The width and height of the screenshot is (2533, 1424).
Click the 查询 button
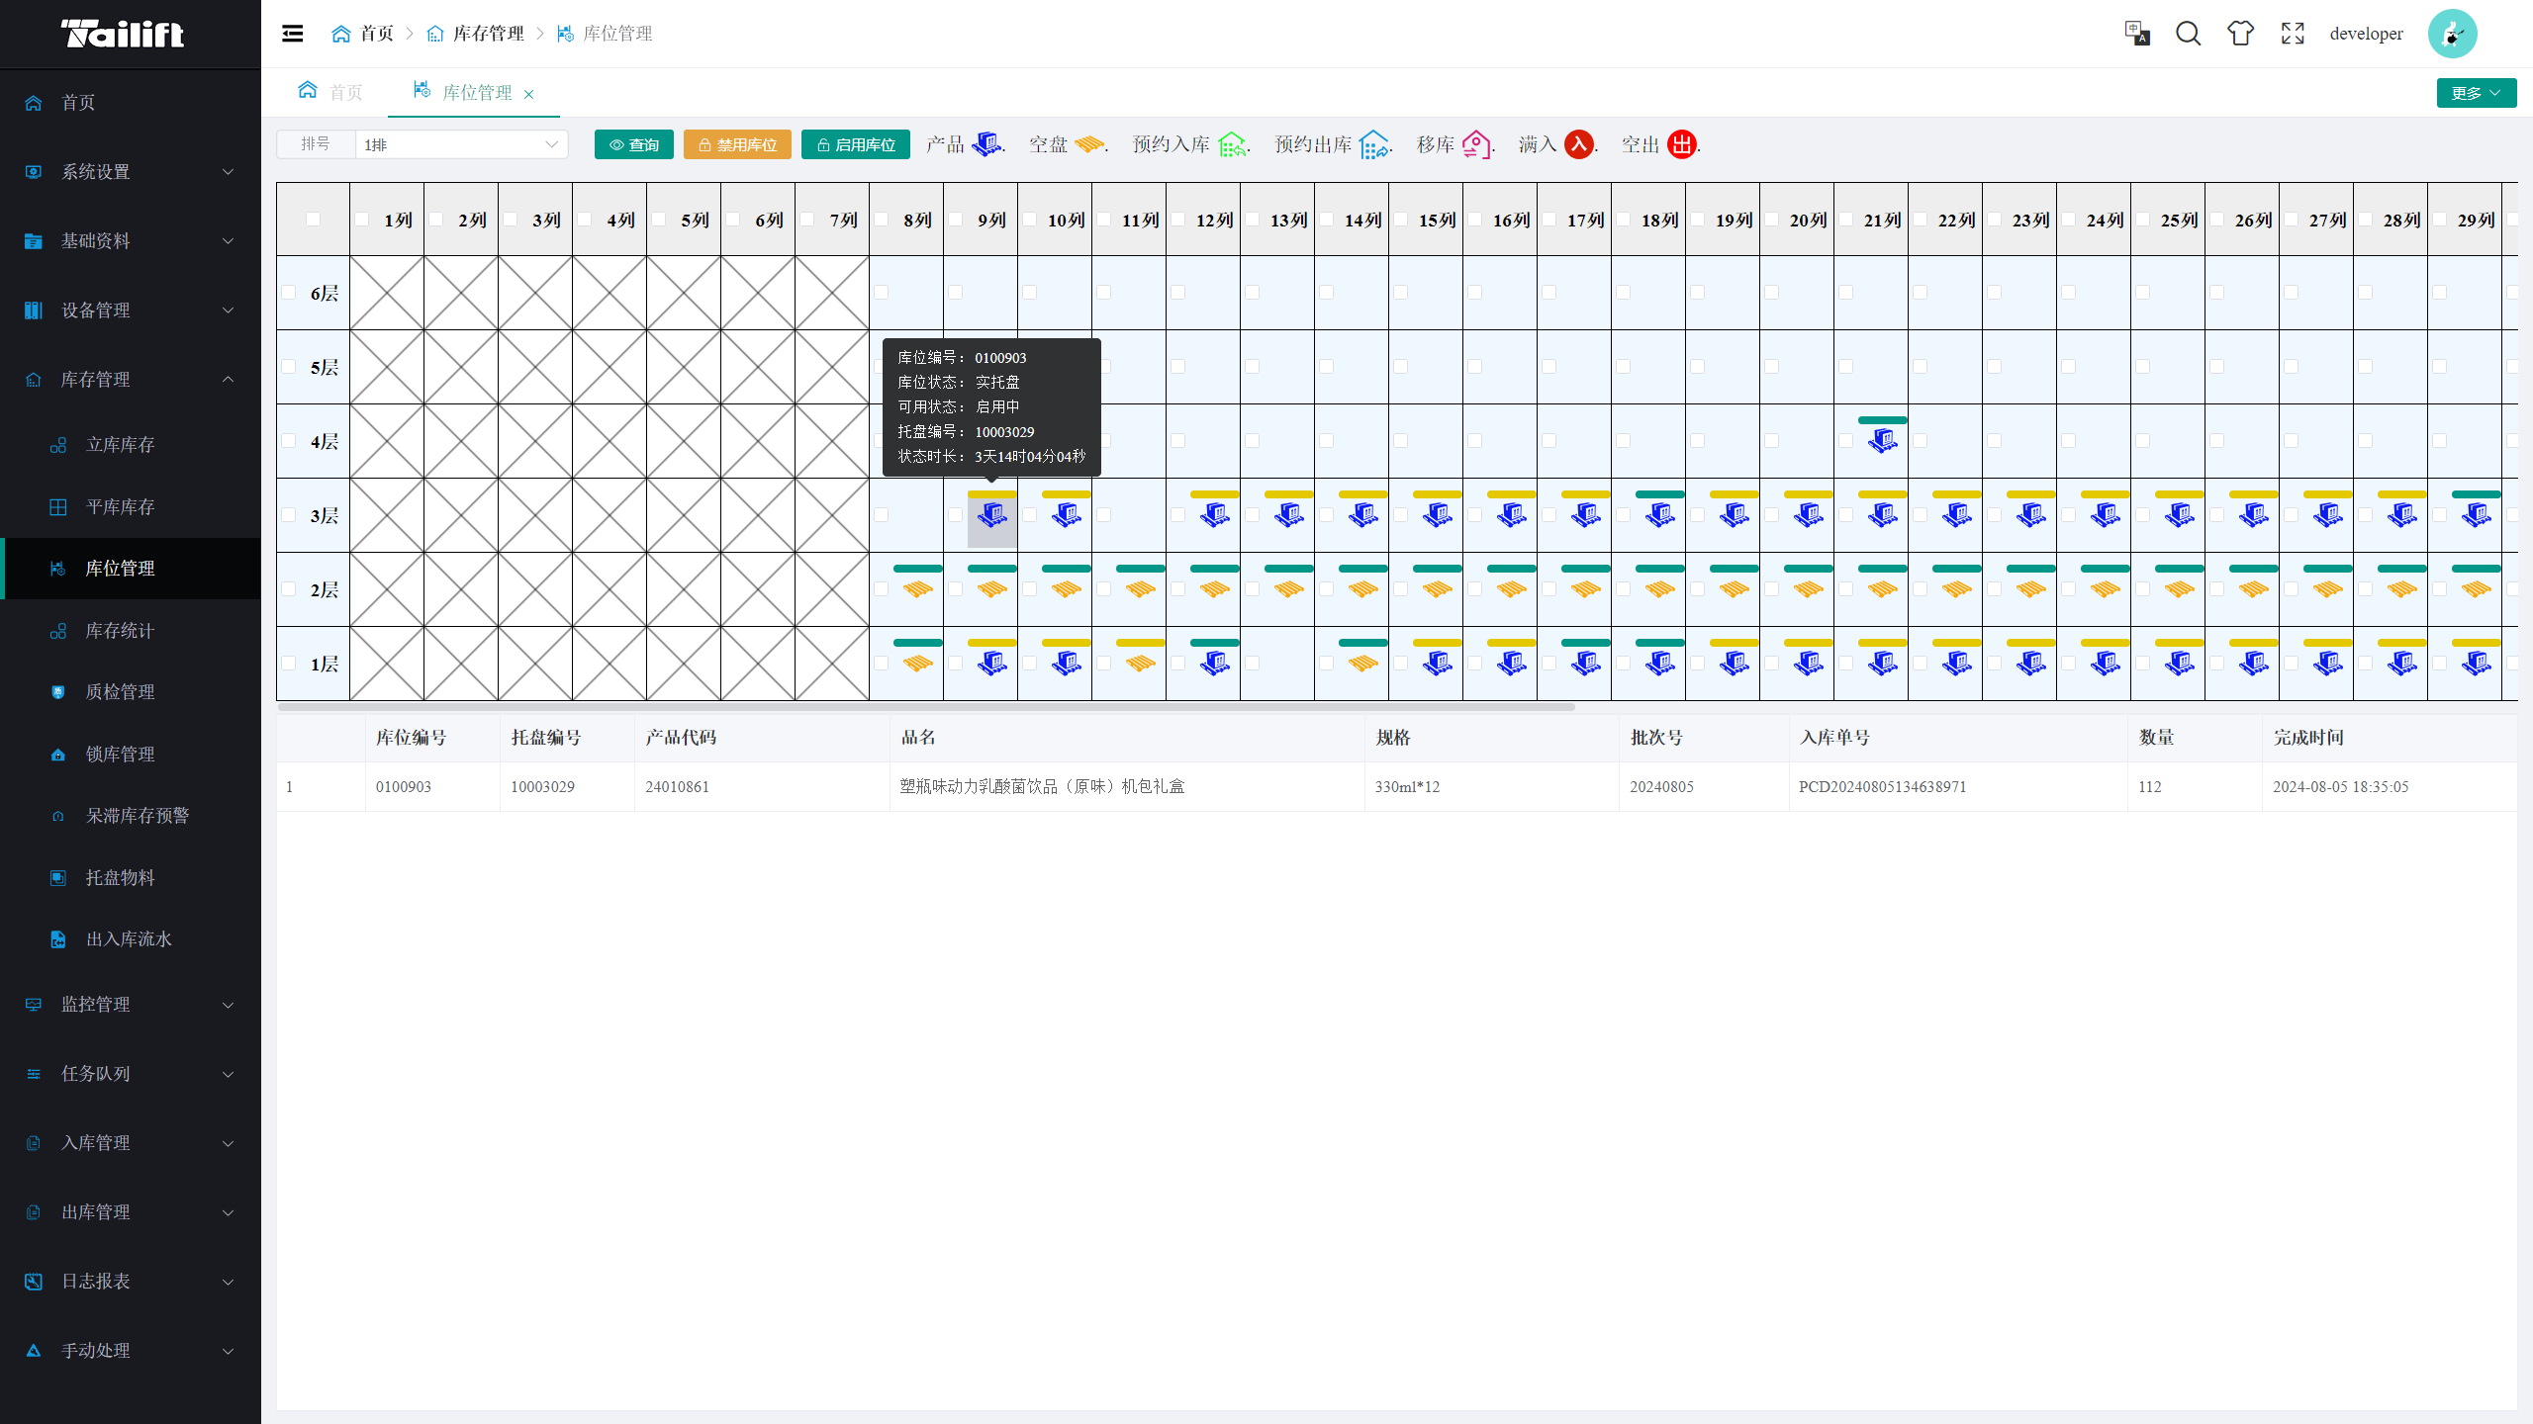[633, 144]
